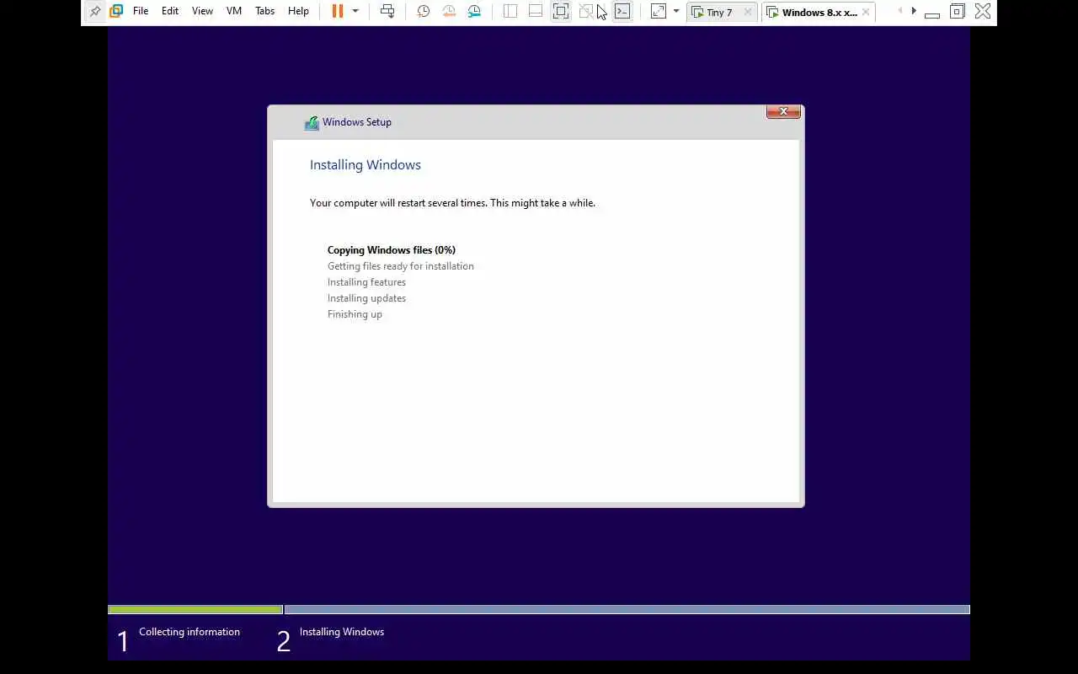
Task: Click 'Getting files ready for installation' step
Action: [401, 266]
